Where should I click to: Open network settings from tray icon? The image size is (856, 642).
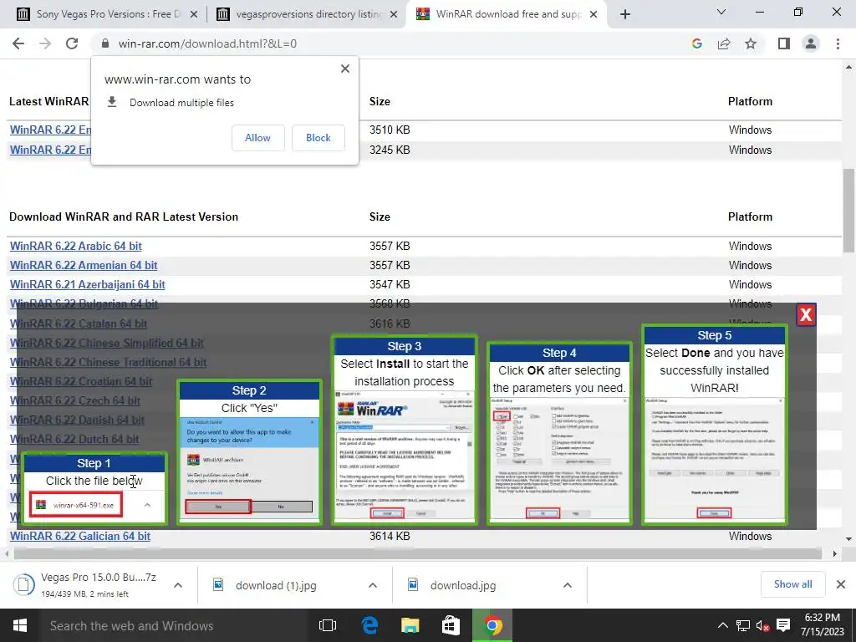[x=743, y=625]
